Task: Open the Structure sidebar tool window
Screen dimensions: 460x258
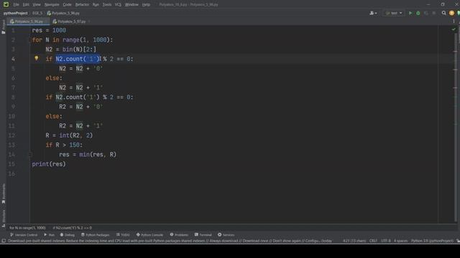Action: coord(4,218)
